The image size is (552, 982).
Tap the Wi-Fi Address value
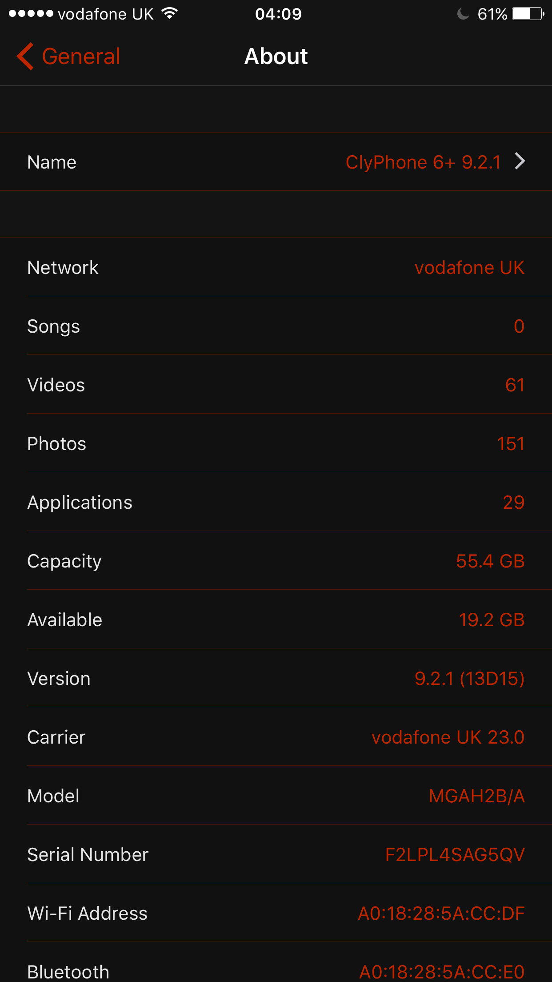pyautogui.click(x=441, y=914)
